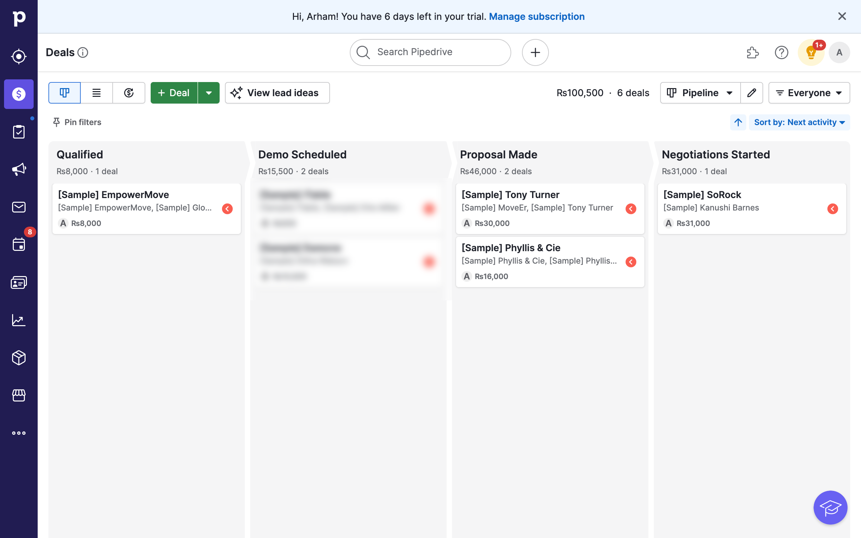Switch to pipeline kanban view
This screenshot has width=861, height=538.
[64, 93]
